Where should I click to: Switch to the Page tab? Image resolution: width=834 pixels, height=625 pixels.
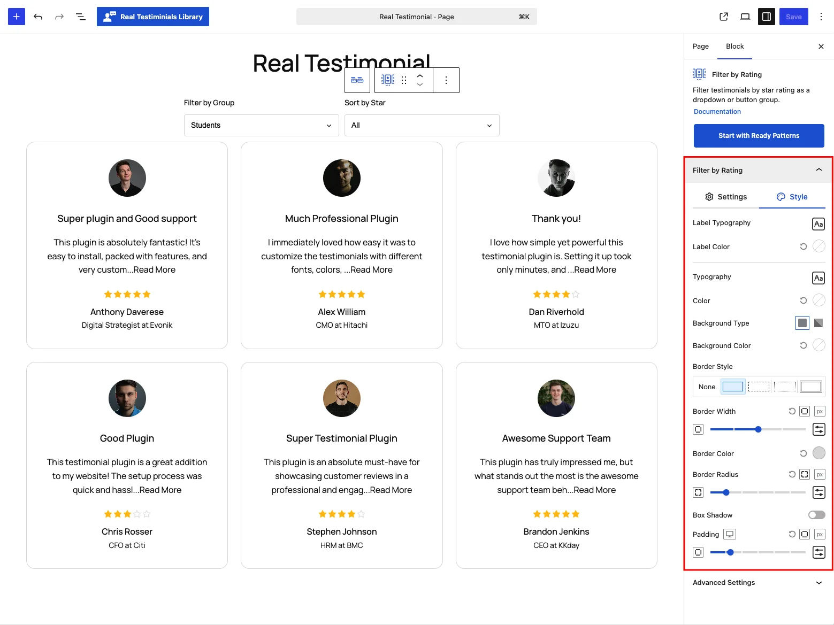click(x=701, y=47)
